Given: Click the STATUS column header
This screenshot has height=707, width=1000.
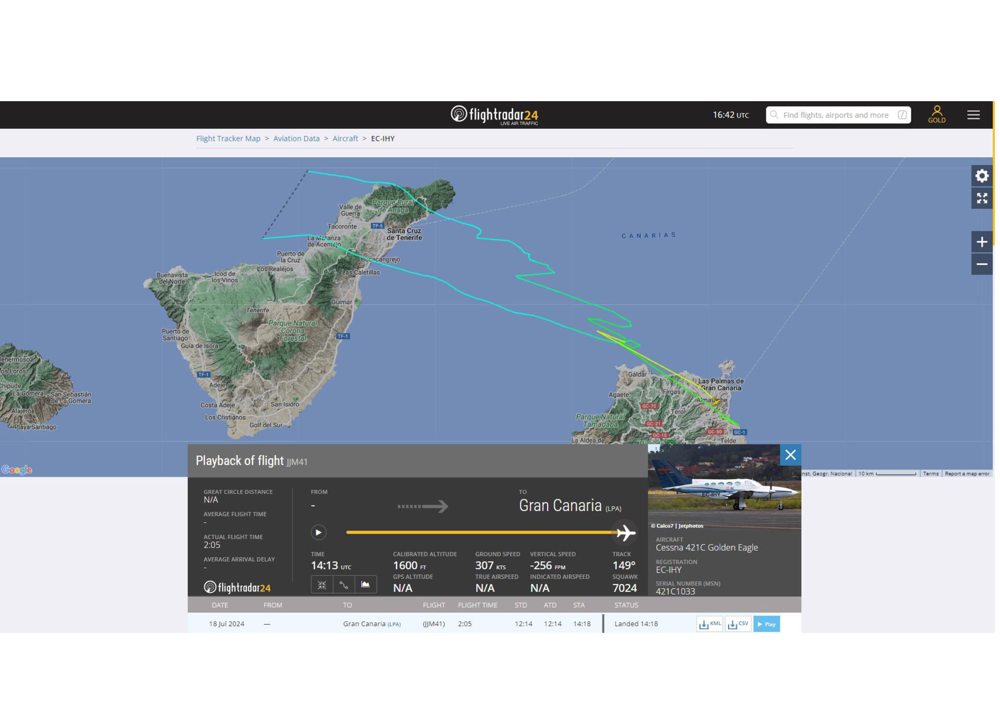Looking at the screenshot, I should pos(626,605).
